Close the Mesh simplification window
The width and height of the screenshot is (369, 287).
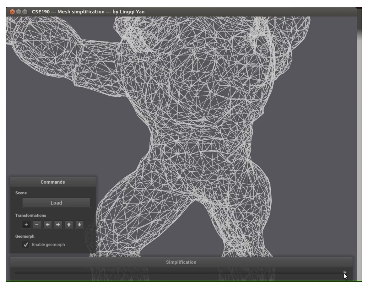pyautogui.click(x=12, y=12)
